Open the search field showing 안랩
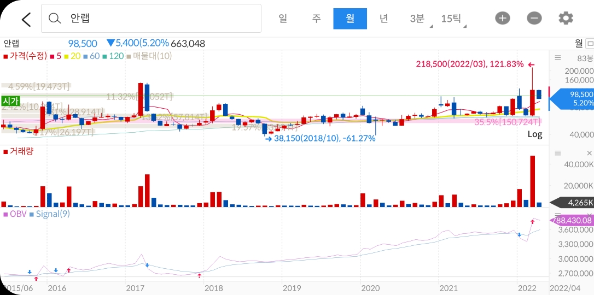594x295 pixels. pos(151,18)
